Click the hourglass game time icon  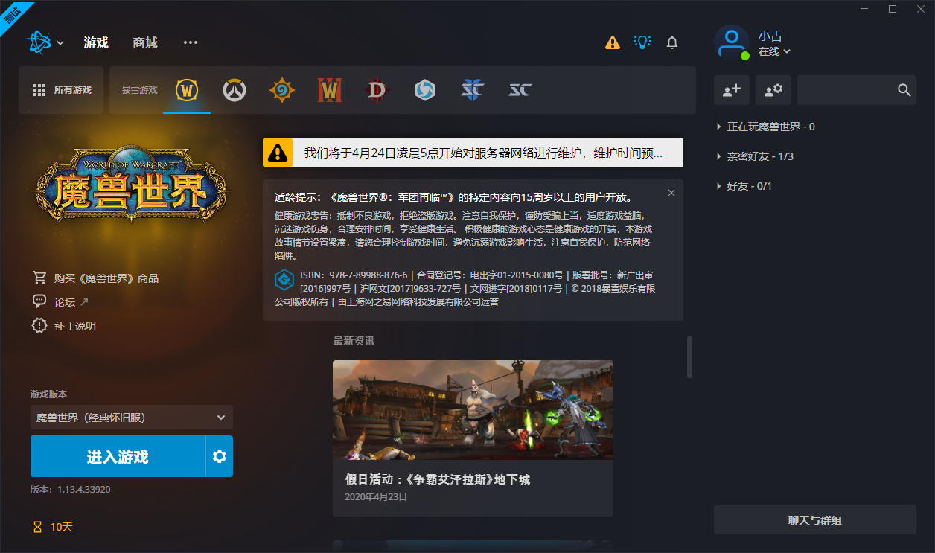(x=38, y=527)
